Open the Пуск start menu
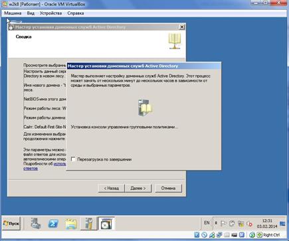 [x=11, y=224]
